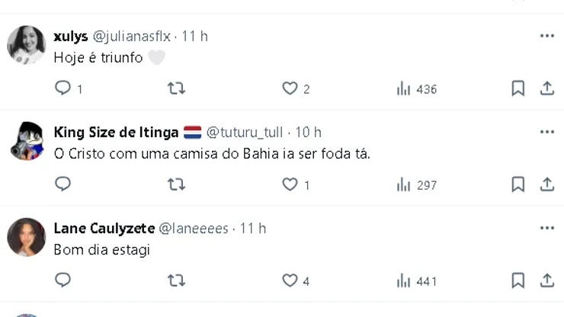The image size is (564, 317).
Task: Share King Size de Itinga's post
Action: pyautogui.click(x=547, y=184)
